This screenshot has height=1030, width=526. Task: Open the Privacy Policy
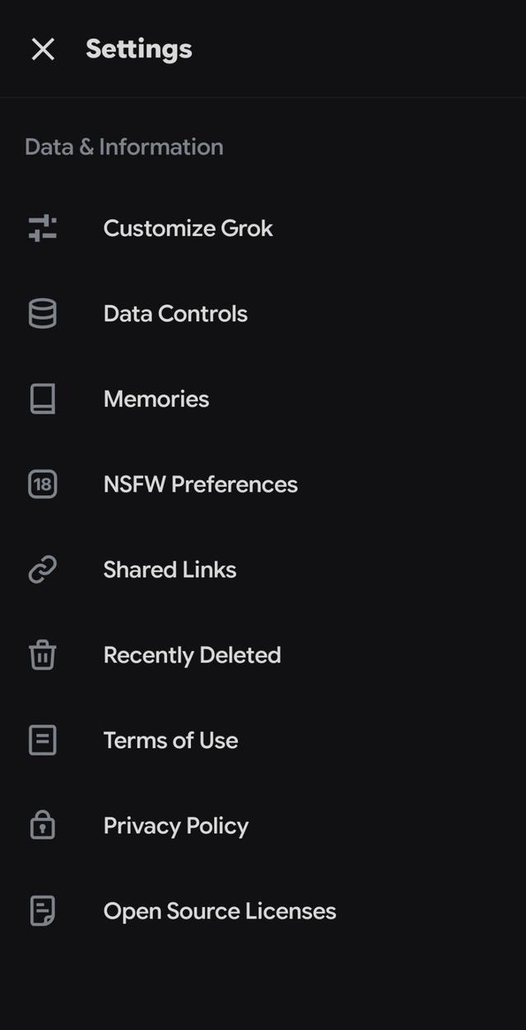click(175, 826)
